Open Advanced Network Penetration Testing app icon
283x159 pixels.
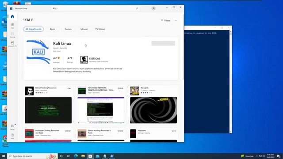click(x=82, y=91)
